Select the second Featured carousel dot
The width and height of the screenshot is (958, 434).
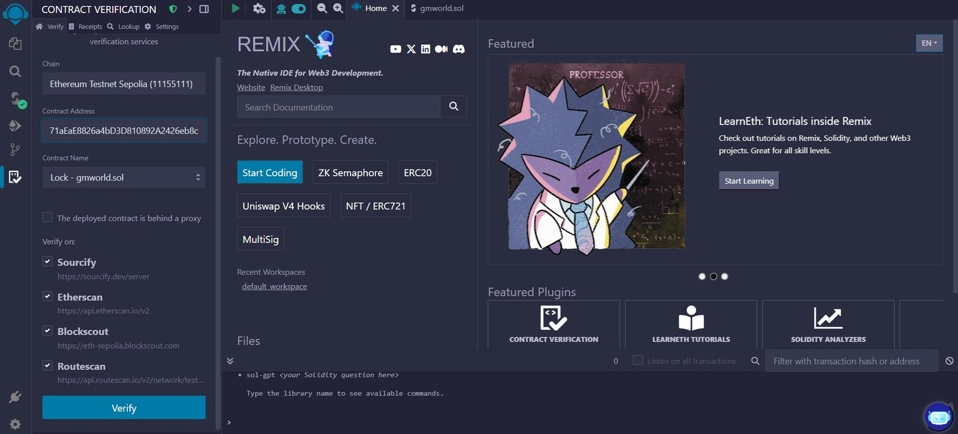714,276
